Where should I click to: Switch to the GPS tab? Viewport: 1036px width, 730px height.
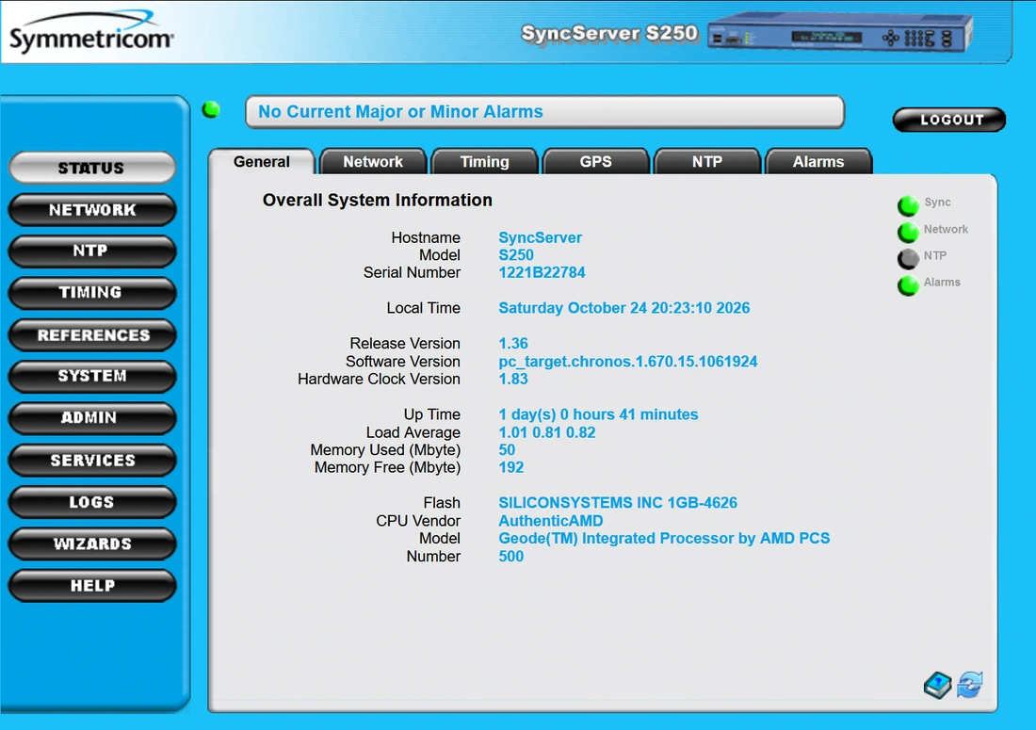tap(595, 162)
